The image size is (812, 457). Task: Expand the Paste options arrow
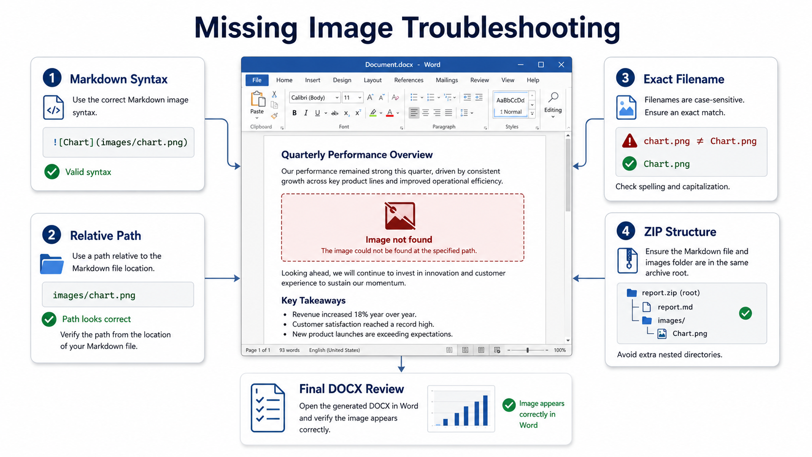tap(257, 118)
